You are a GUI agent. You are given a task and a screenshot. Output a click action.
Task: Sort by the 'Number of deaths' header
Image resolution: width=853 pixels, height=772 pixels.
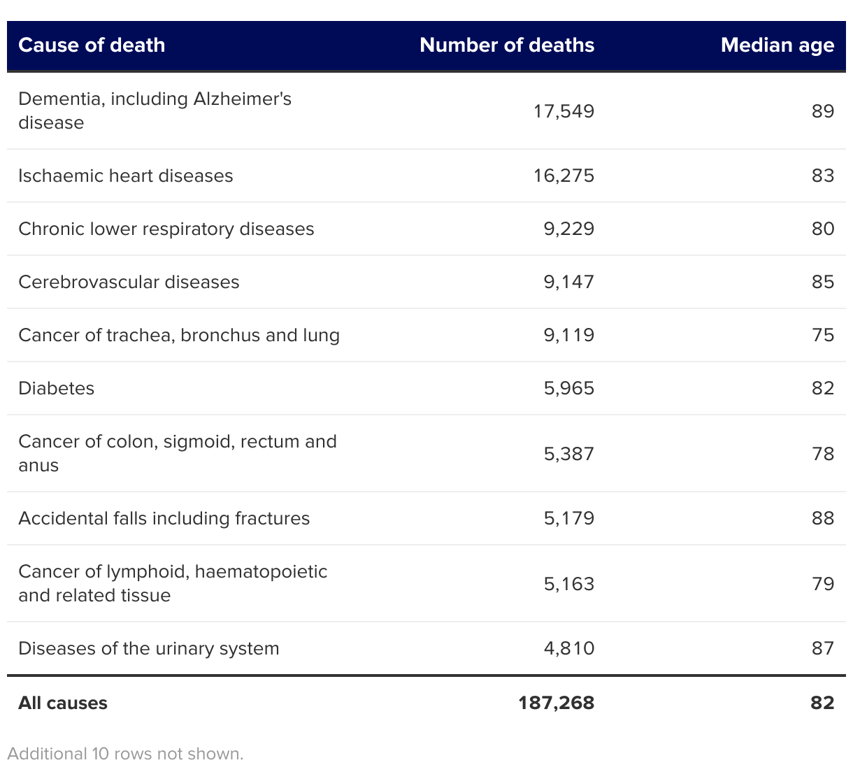506,45
